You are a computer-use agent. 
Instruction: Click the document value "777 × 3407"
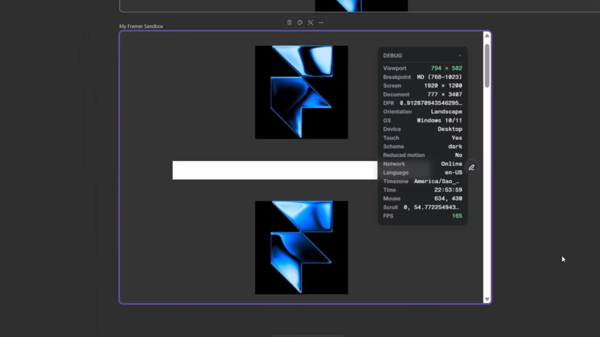(x=444, y=95)
